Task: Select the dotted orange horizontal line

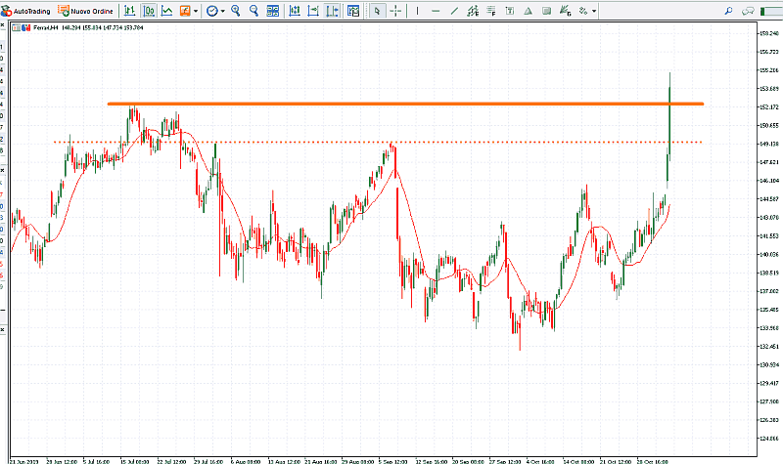Action: click(294, 143)
